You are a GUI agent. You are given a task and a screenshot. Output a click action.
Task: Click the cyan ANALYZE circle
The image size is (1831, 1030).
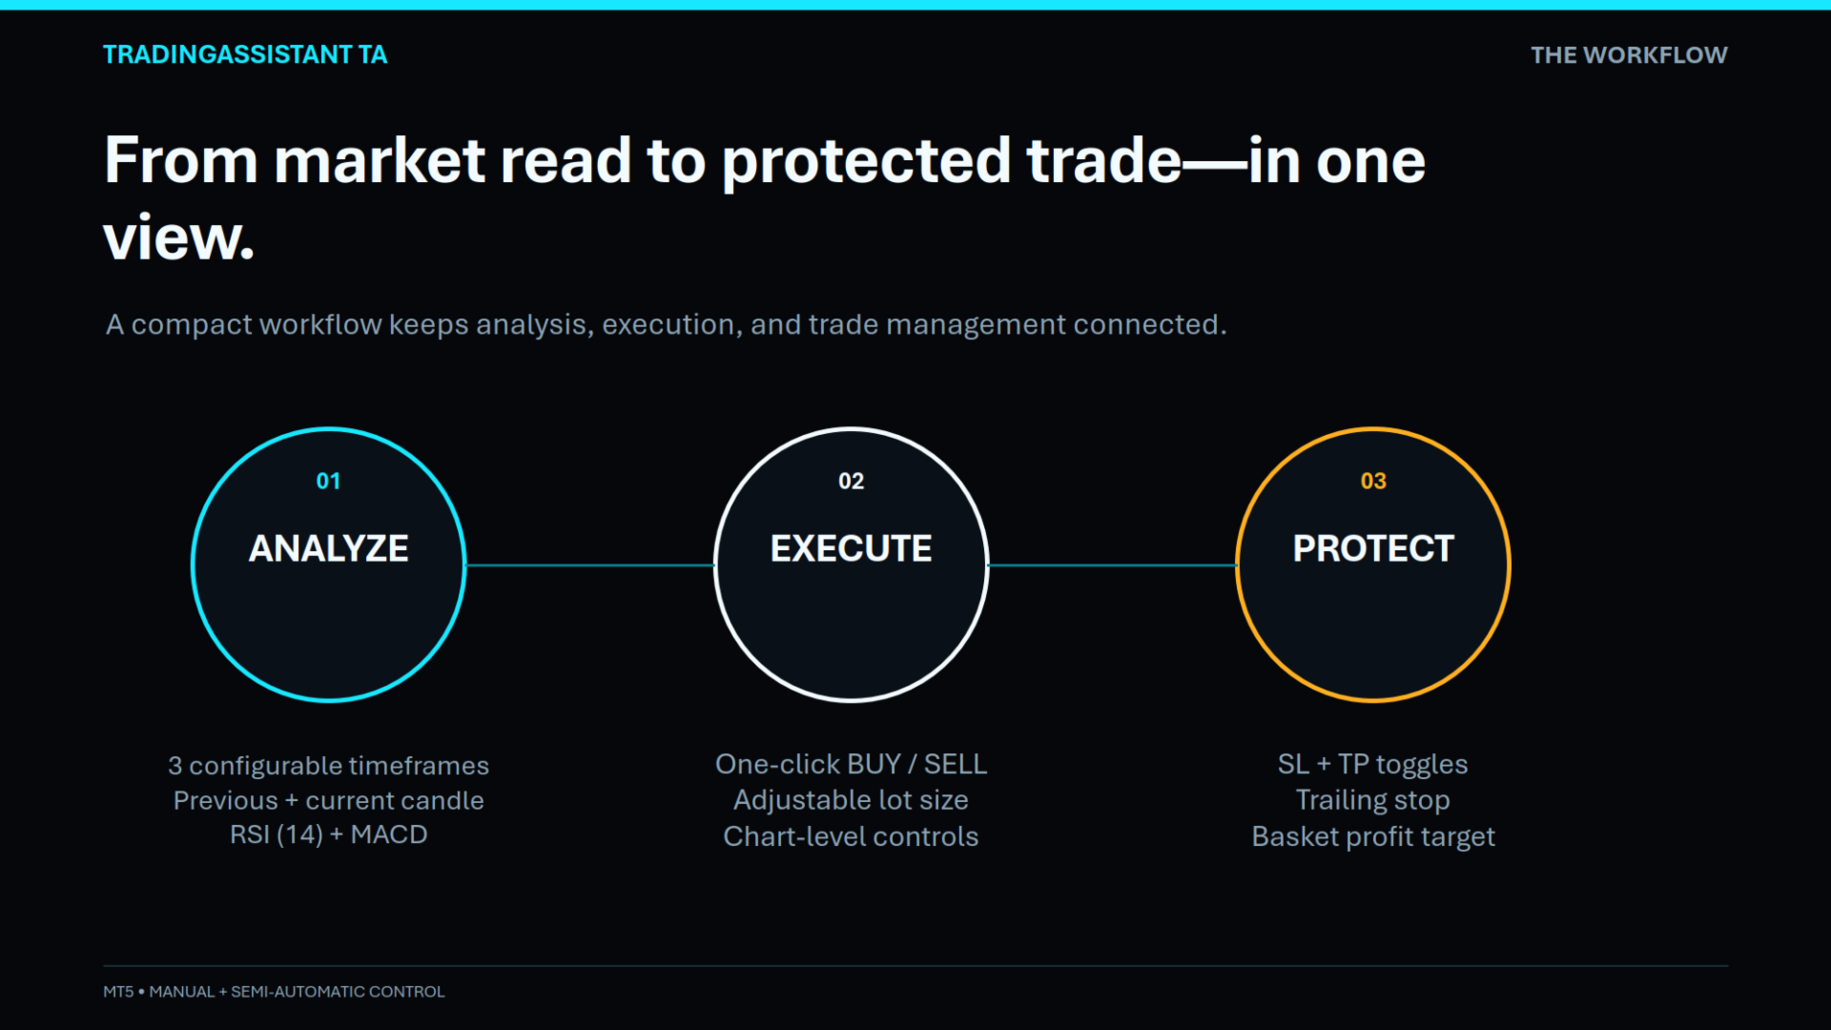tap(329, 565)
